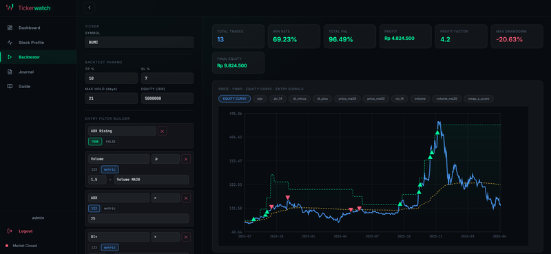Set ADX Rising to TRUE
The width and height of the screenshot is (551, 254).
[95, 142]
